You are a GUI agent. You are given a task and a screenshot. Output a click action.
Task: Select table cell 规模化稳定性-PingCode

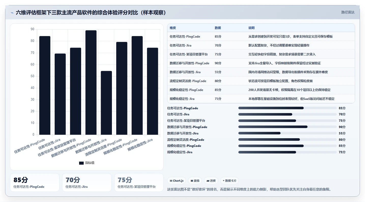(186, 90)
